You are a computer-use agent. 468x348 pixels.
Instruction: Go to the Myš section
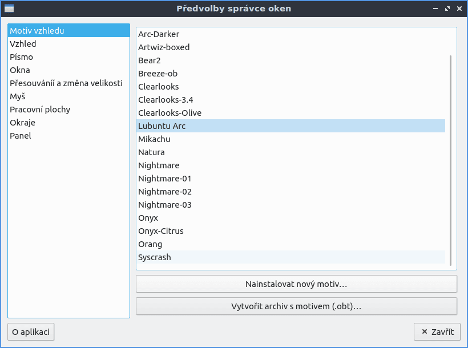(x=18, y=96)
